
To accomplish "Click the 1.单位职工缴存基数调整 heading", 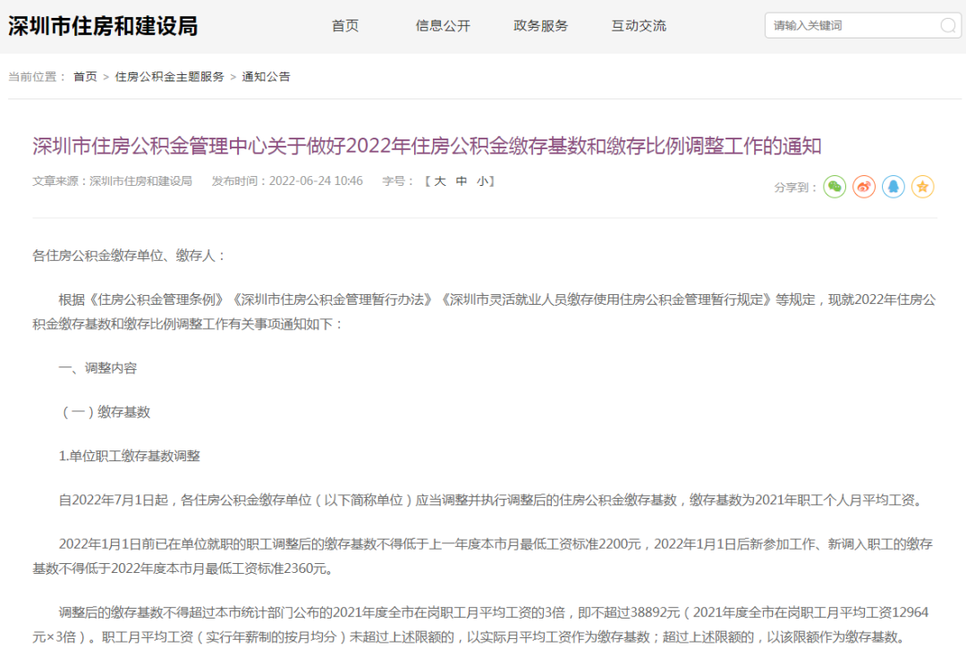I will [x=130, y=456].
